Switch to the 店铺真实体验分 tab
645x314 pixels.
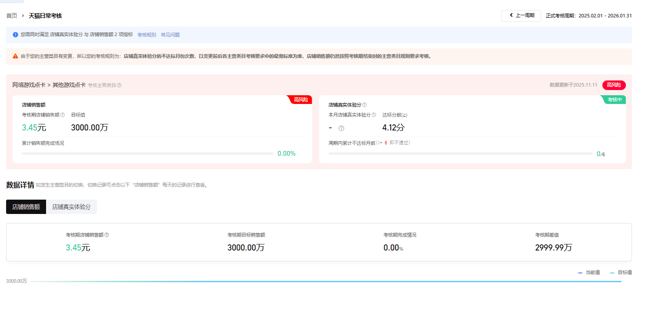71,207
